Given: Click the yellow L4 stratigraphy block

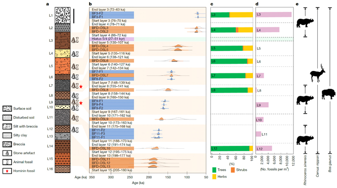Looking at the screenshot, I should tap(62, 53).
